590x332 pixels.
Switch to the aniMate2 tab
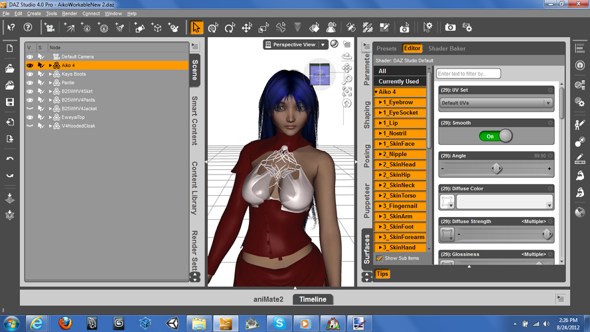pos(268,299)
